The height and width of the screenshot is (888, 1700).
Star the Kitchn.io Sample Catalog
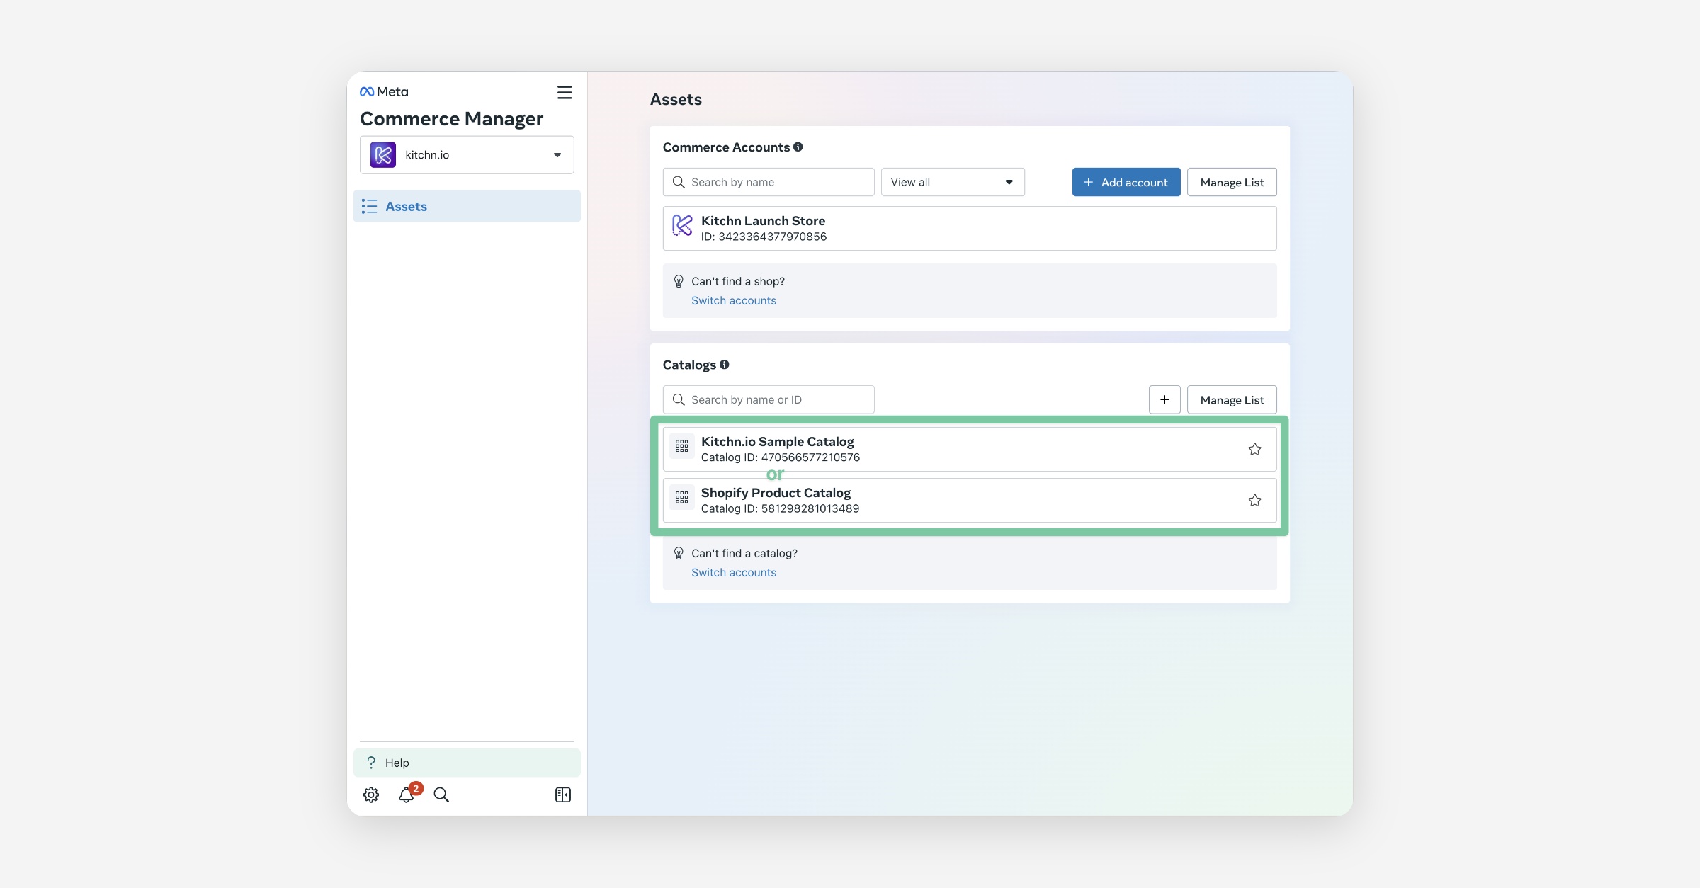[1254, 450]
